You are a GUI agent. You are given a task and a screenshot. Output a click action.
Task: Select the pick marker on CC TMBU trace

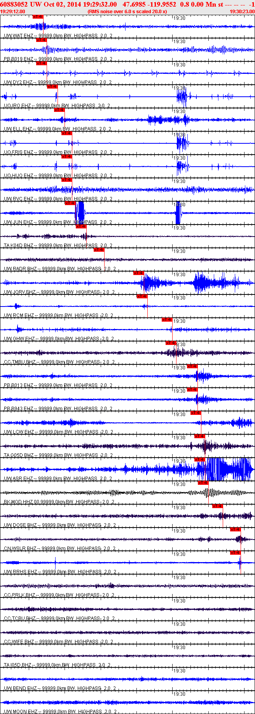point(171,343)
